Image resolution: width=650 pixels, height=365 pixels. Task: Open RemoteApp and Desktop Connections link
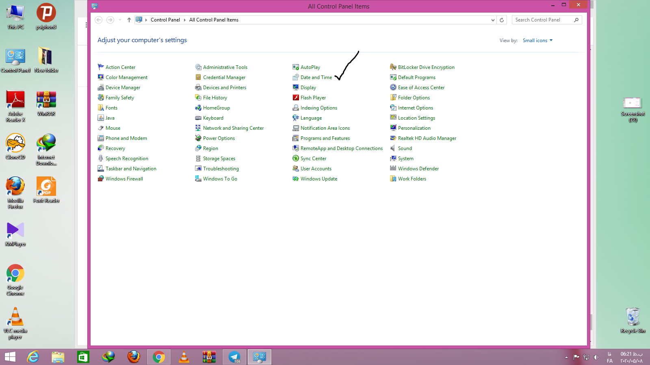click(x=342, y=148)
